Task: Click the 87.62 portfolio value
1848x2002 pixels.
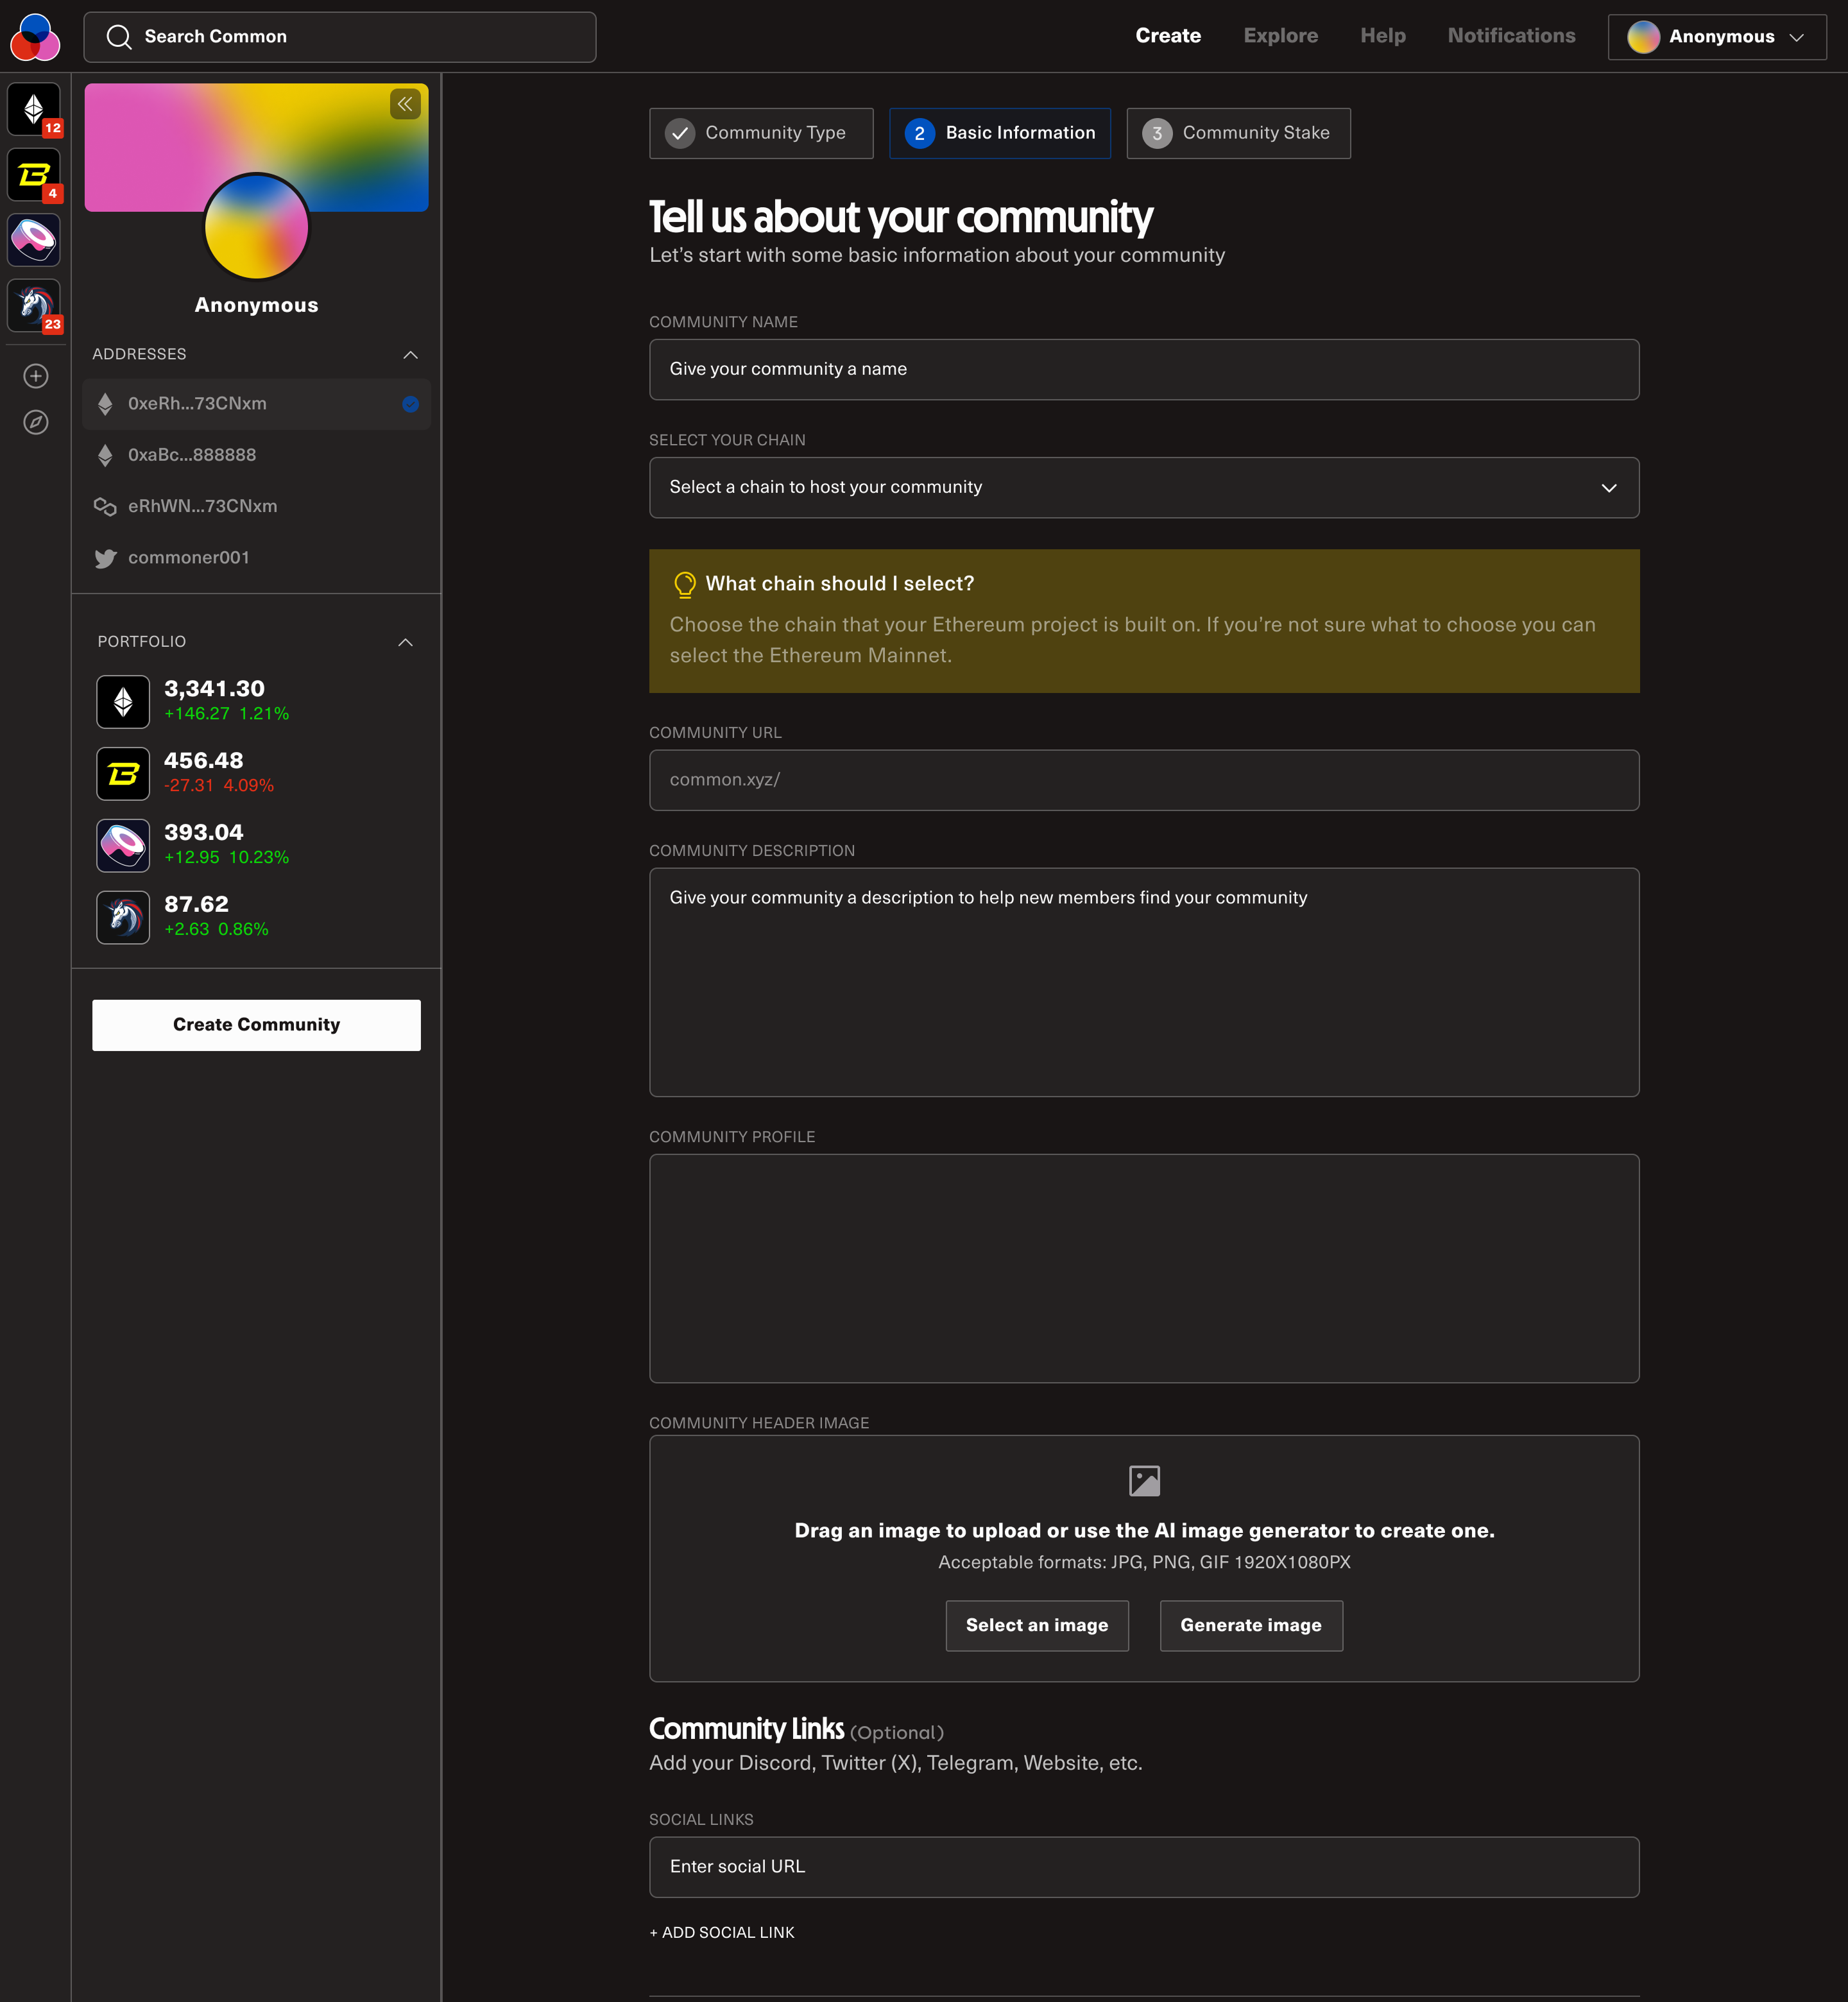Action: pyautogui.click(x=197, y=905)
